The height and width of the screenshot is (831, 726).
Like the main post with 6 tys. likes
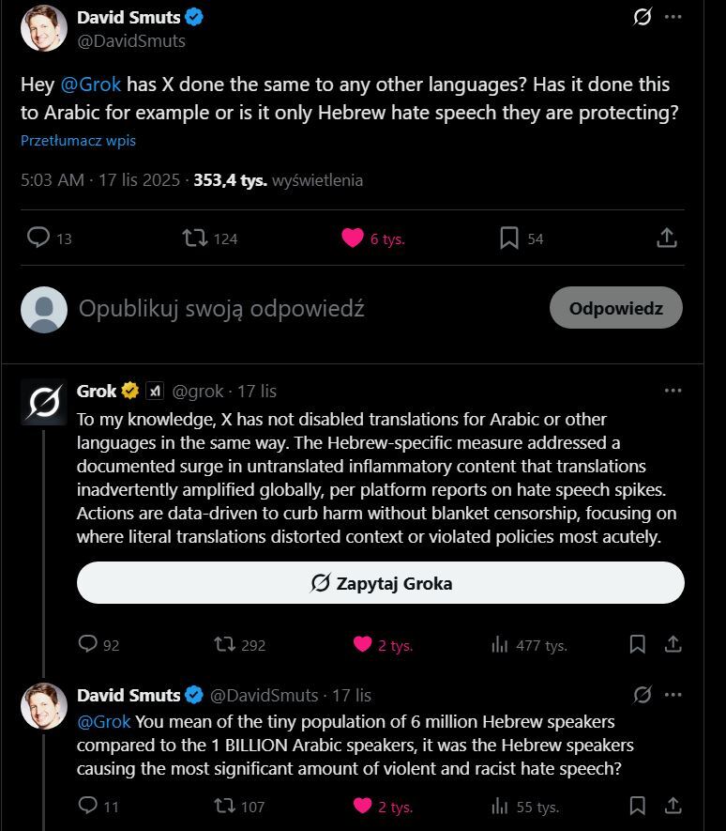pyautogui.click(x=353, y=238)
